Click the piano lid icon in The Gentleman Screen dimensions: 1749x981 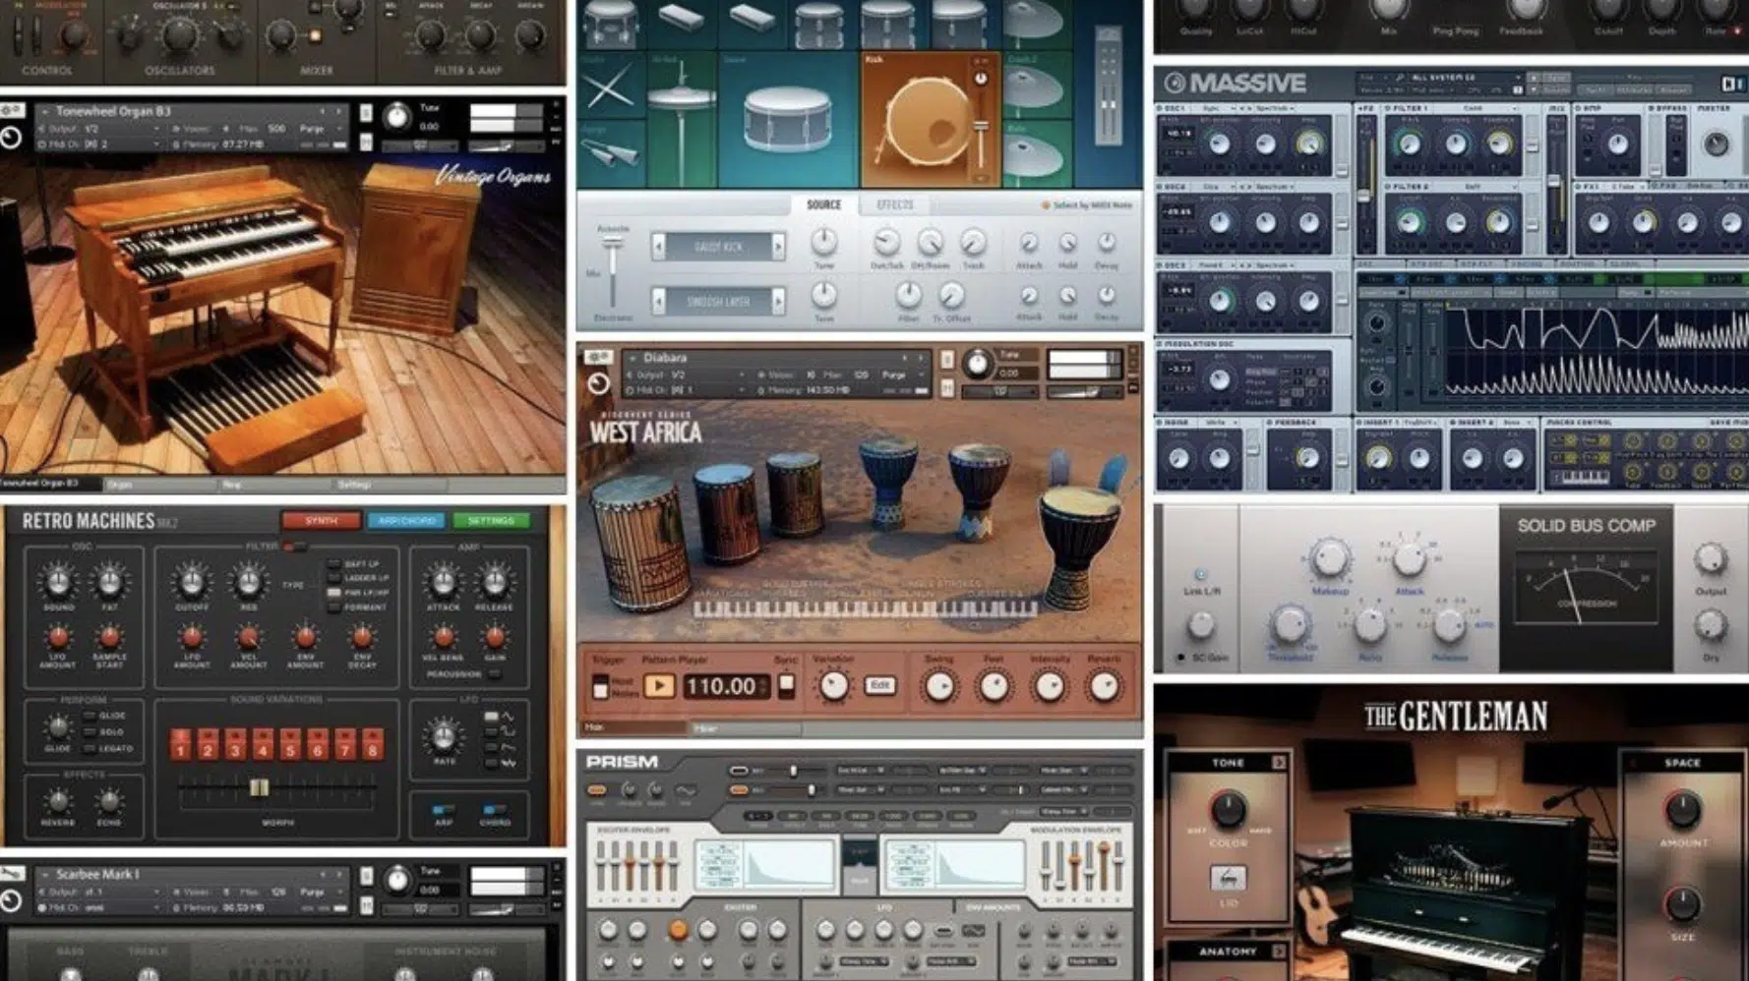click(1228, 878)
